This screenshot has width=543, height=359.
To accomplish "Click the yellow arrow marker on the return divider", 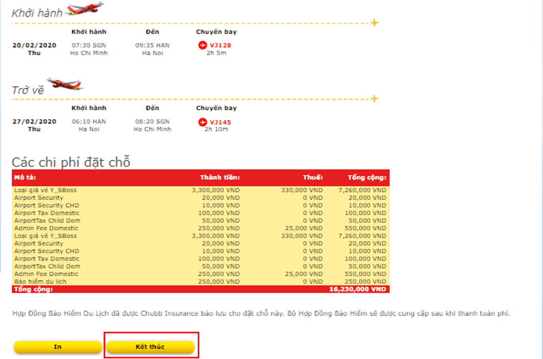I will click(375, 100).
